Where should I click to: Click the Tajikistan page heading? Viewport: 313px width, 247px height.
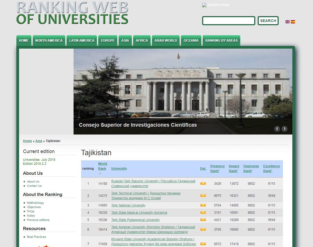coord(96,153)
